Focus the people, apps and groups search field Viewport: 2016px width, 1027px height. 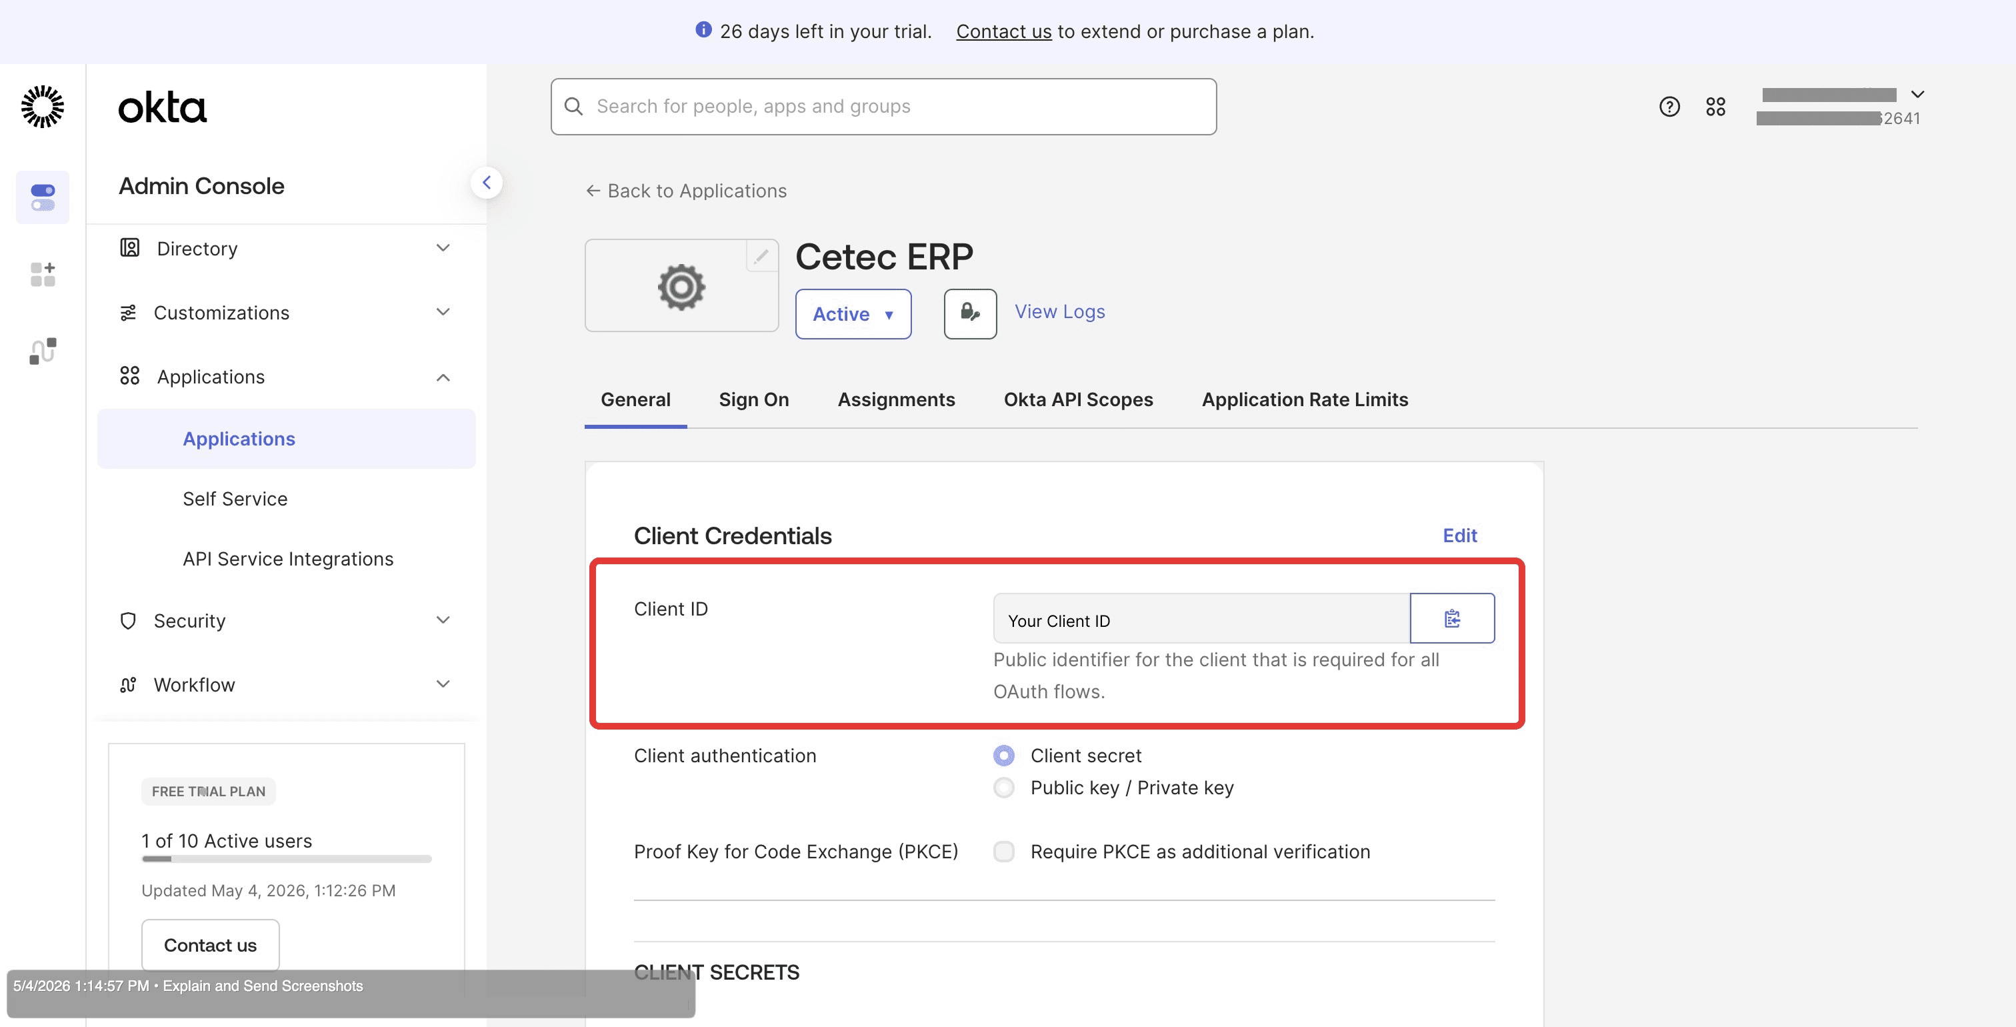point(883,107)
